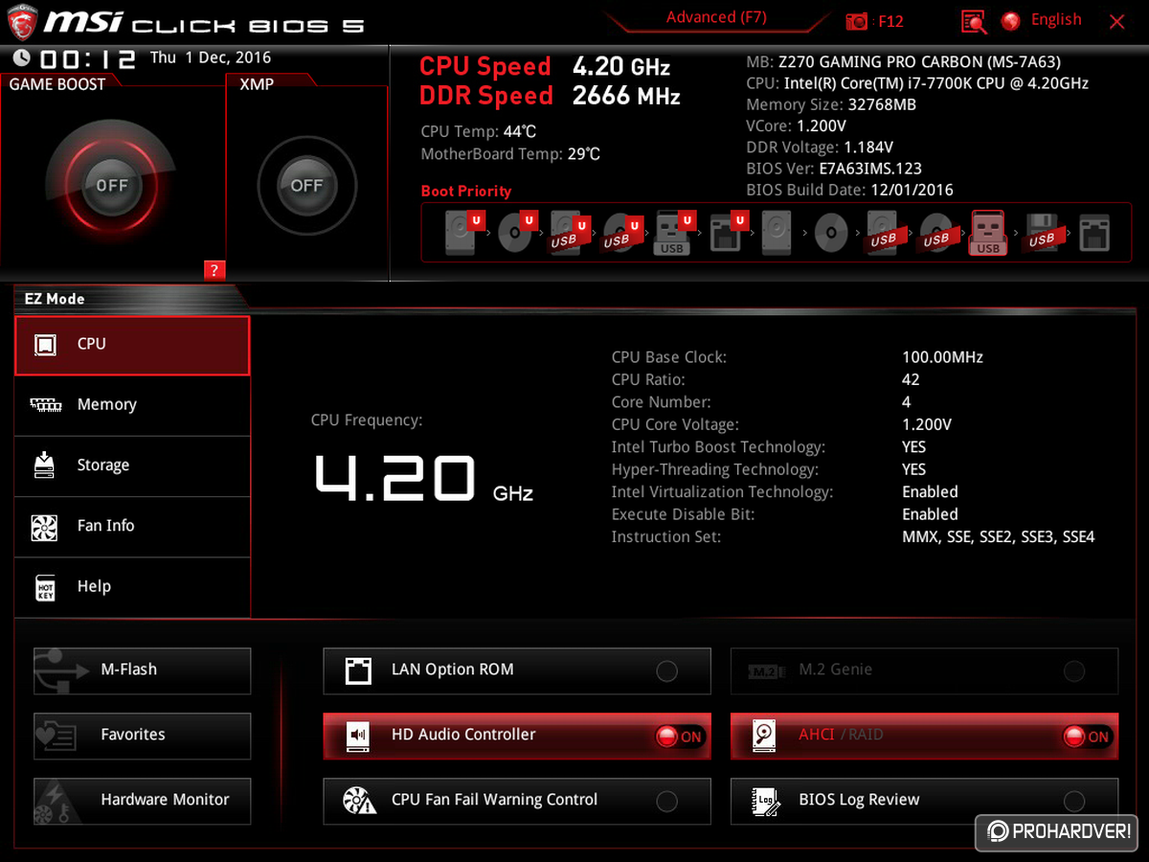
Task: Click the clock icon beside the time
Action: [x=21, y=57]
